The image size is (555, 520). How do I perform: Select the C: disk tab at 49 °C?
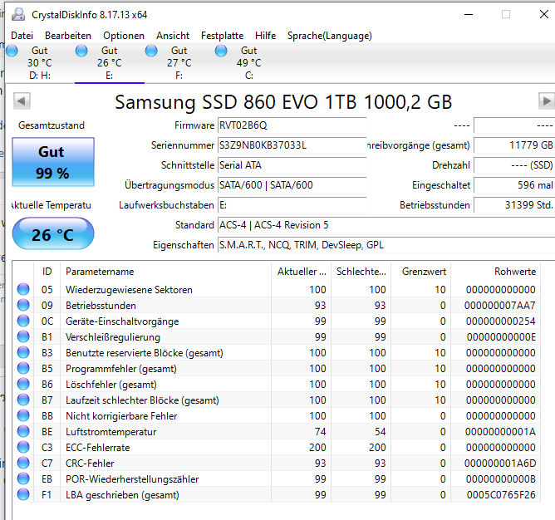pyautogui.click(x=248, y=63)
